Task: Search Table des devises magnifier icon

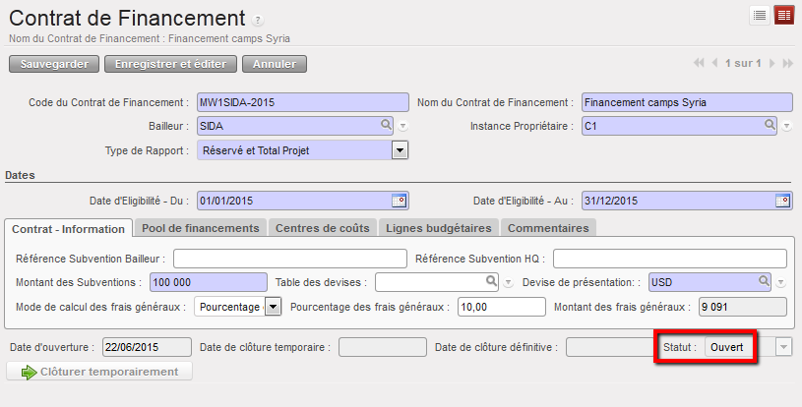Action: 492,281
